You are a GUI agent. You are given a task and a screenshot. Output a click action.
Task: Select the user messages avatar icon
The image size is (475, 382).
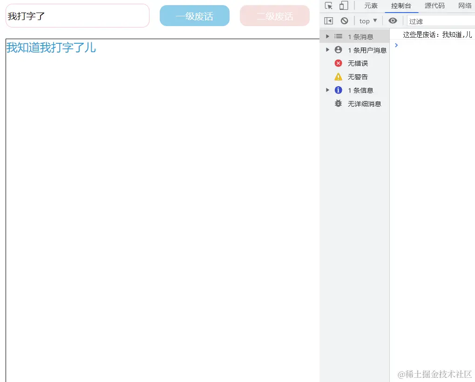point(339,50)
